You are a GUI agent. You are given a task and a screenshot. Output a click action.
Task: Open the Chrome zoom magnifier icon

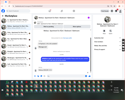pos(111,6)
